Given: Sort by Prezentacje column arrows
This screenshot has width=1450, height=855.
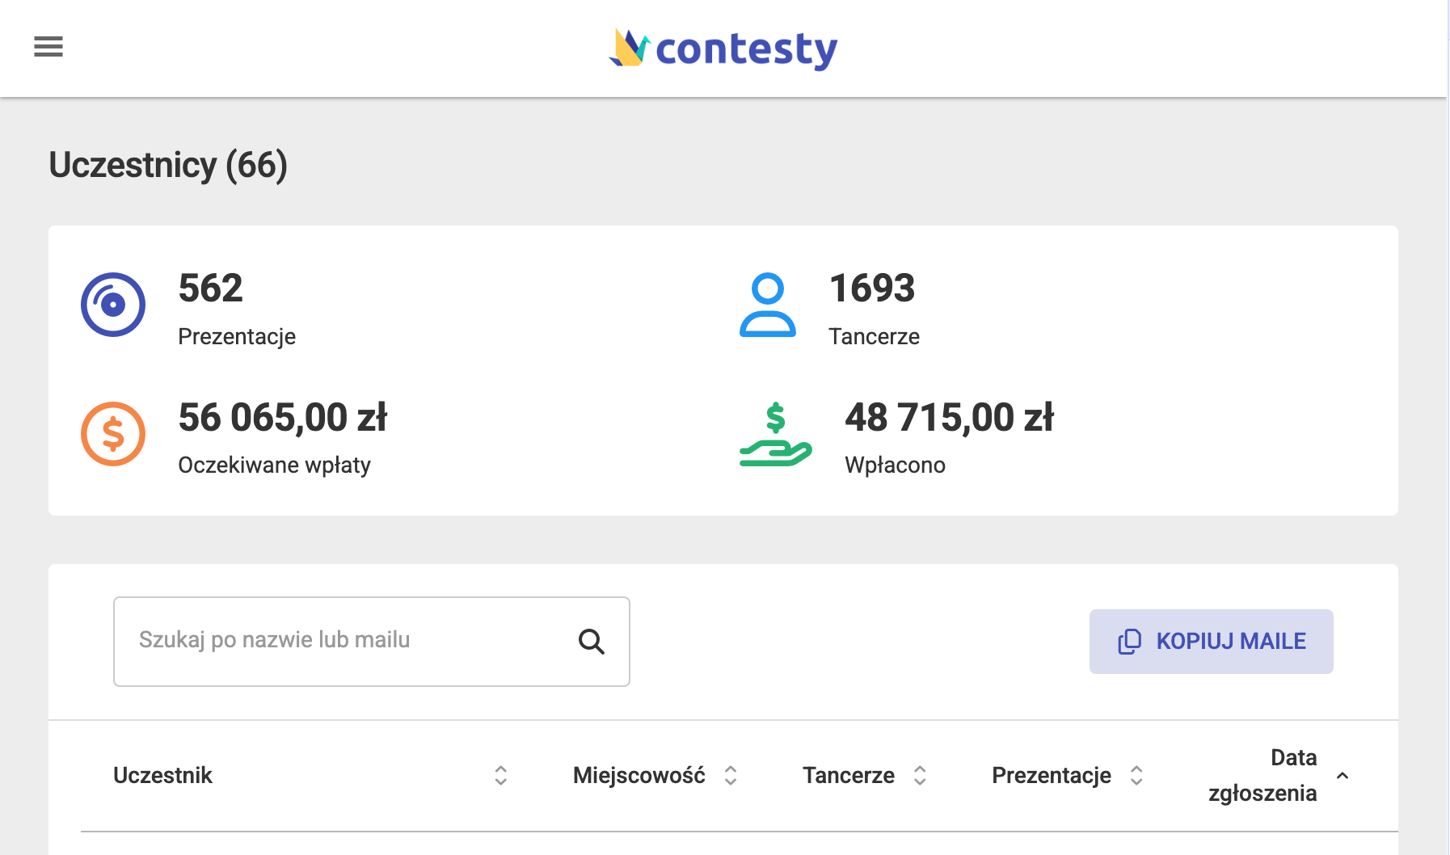Looking at the screenshot, I should pos(1136,776).
